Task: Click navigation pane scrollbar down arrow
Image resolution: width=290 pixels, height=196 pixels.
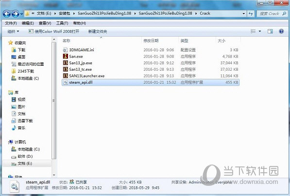Action: [x=54, y=175]
